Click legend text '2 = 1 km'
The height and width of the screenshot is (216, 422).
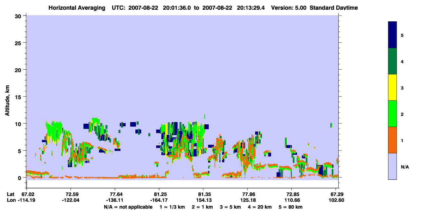click(x=202, y=207)
